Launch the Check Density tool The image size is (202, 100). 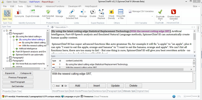(111, 14)
